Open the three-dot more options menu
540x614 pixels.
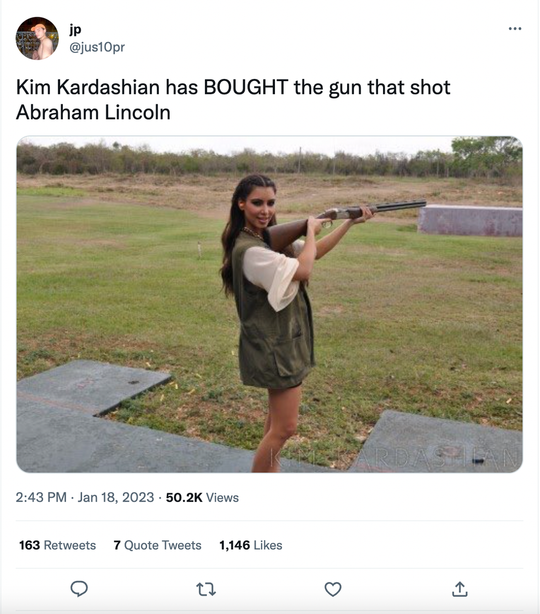click(515, 29)
